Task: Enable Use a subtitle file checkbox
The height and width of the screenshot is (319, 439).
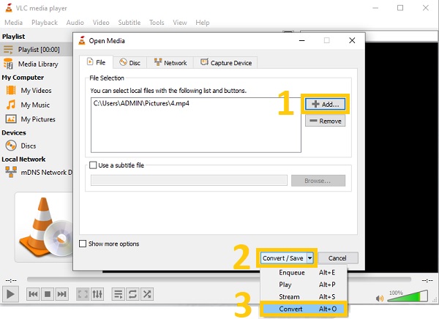Action: click(93, 165)
